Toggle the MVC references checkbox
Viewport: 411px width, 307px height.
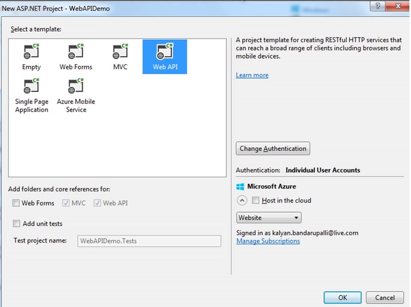pyautogui.click(x=66, y=203)
